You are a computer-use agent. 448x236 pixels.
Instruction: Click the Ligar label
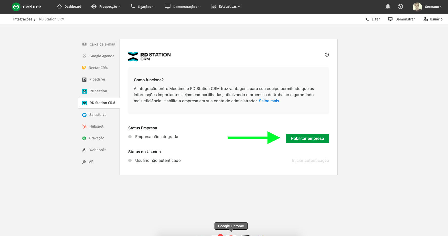376,19
